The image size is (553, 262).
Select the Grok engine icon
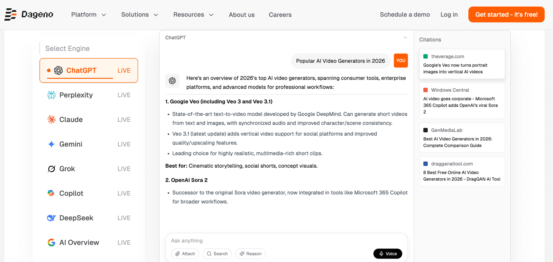pyautogui.click(x=51, y=169)
